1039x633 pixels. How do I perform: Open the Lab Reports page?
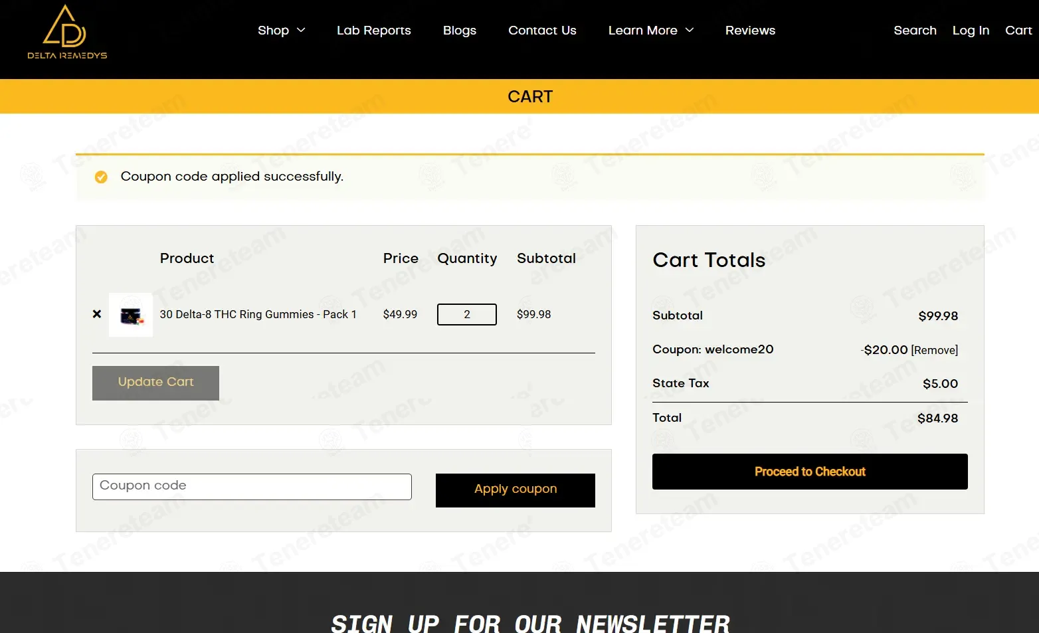click(x=374, y=31)
